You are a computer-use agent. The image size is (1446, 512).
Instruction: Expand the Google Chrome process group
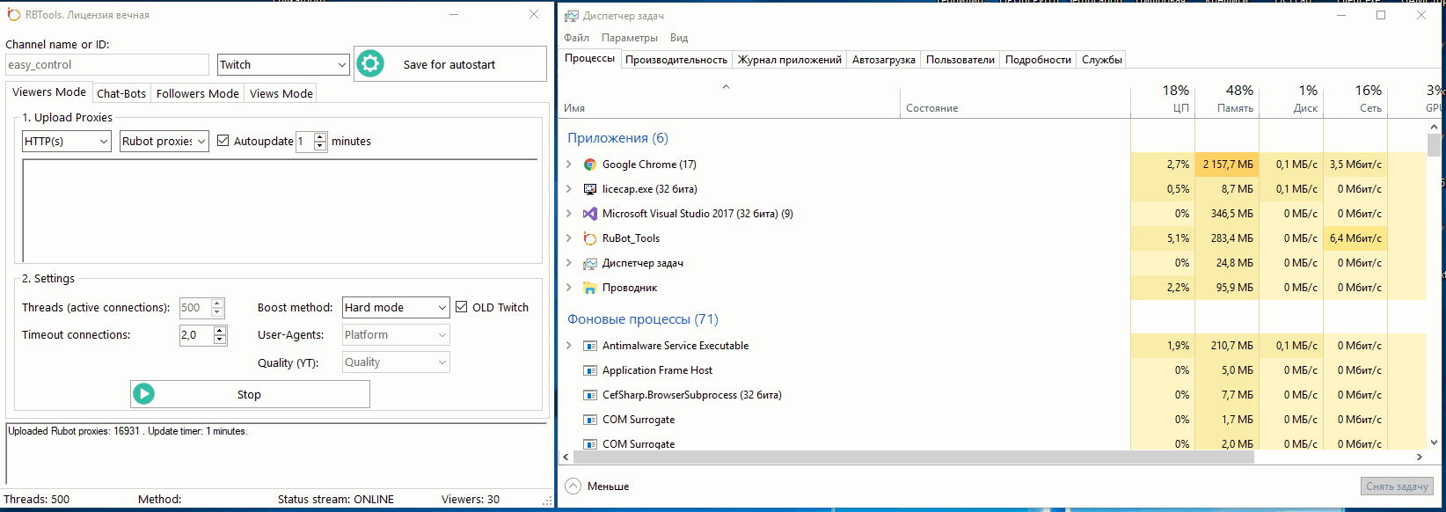click(x=569, y=165)
